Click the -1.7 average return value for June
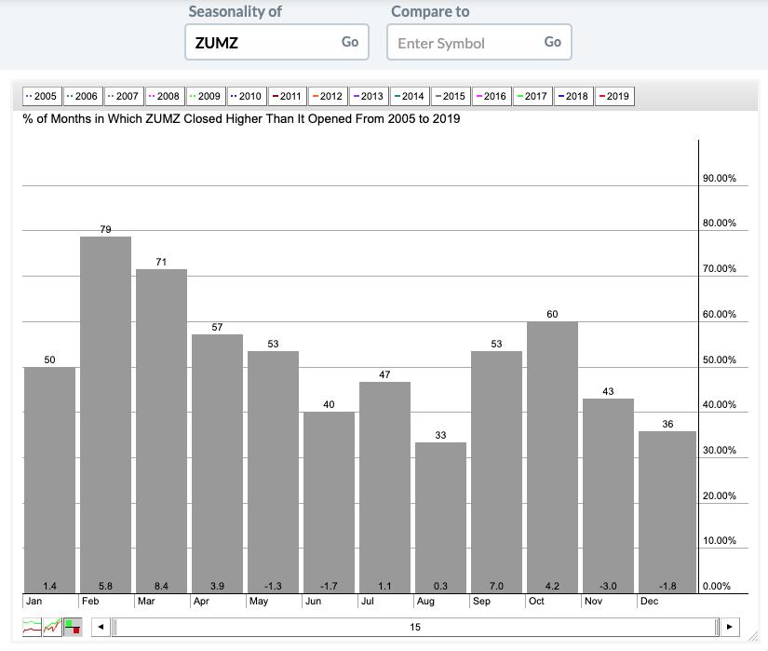Screen dimensions: 768x651 point(329,587)
